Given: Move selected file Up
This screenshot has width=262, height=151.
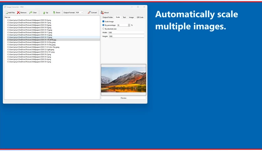Looking at the screenshot, I should (46, 12).
